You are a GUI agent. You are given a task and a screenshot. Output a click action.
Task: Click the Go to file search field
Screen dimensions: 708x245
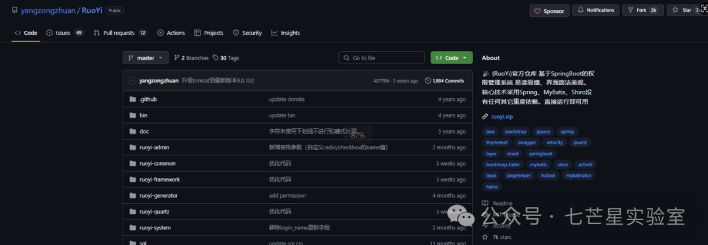click(x=382, y=58)
